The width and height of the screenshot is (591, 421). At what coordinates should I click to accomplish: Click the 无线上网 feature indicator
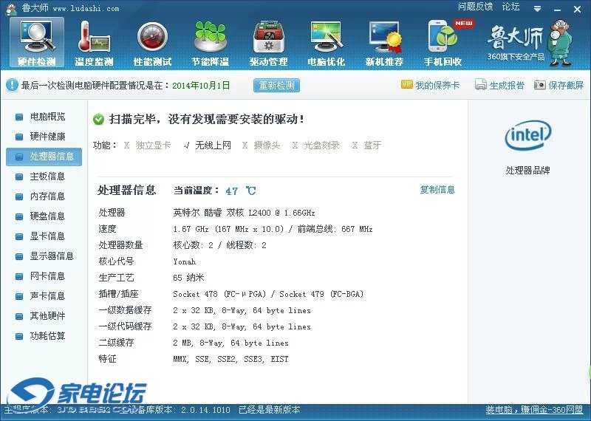(x=207, y=145)
